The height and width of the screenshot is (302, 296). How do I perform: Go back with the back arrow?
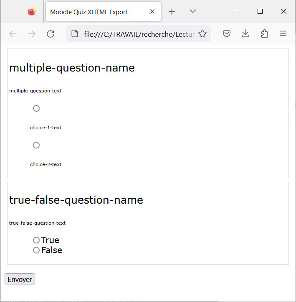[13, 34]
